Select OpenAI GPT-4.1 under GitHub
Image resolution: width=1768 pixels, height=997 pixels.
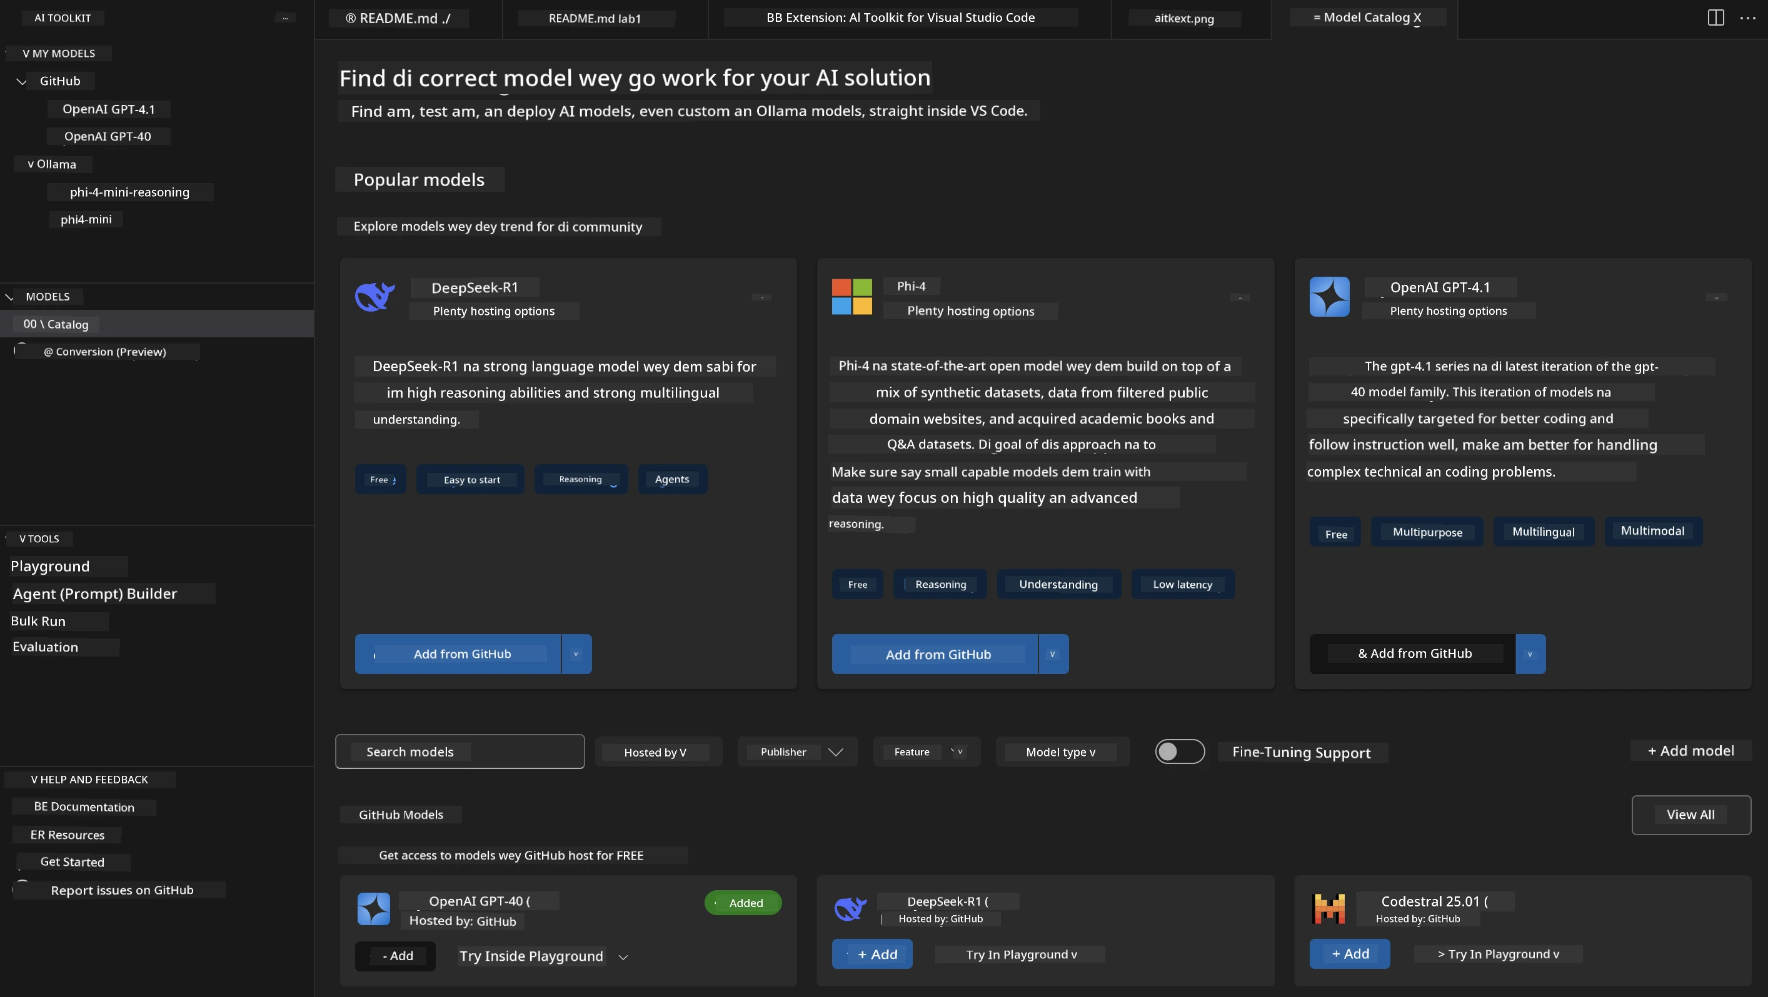pos(108,110)
